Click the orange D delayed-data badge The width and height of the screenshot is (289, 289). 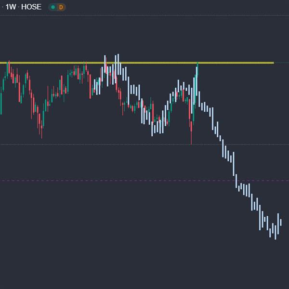[61, 7]
